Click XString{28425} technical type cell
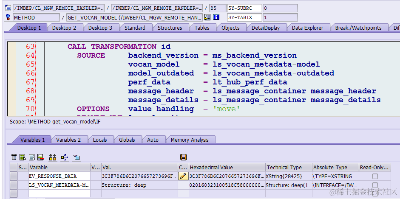This screenshot has width=400, height=199. click(x=289, y=176)
